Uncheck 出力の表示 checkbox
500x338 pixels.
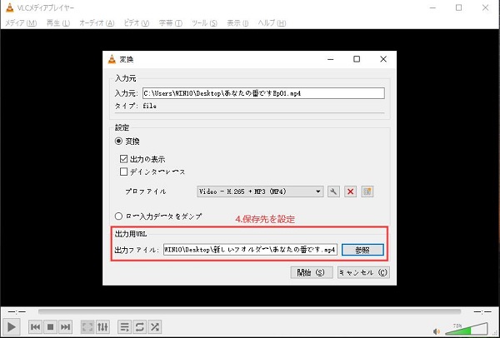pyautogui.click(x=123, y=159)
